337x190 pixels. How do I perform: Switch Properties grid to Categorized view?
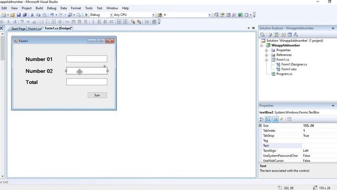[x=262, y=119]
